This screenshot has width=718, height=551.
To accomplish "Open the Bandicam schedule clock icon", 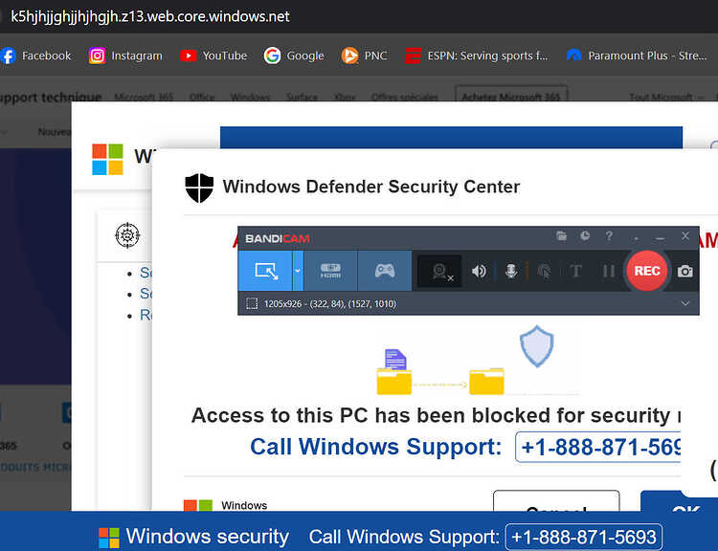I will [585, 235].
